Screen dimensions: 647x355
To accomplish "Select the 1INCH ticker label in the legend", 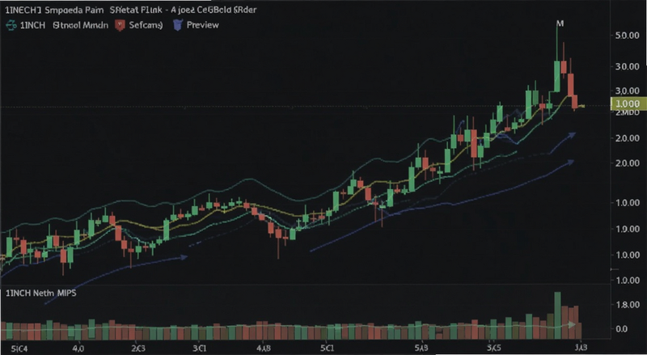I will (x=32, y=25).
